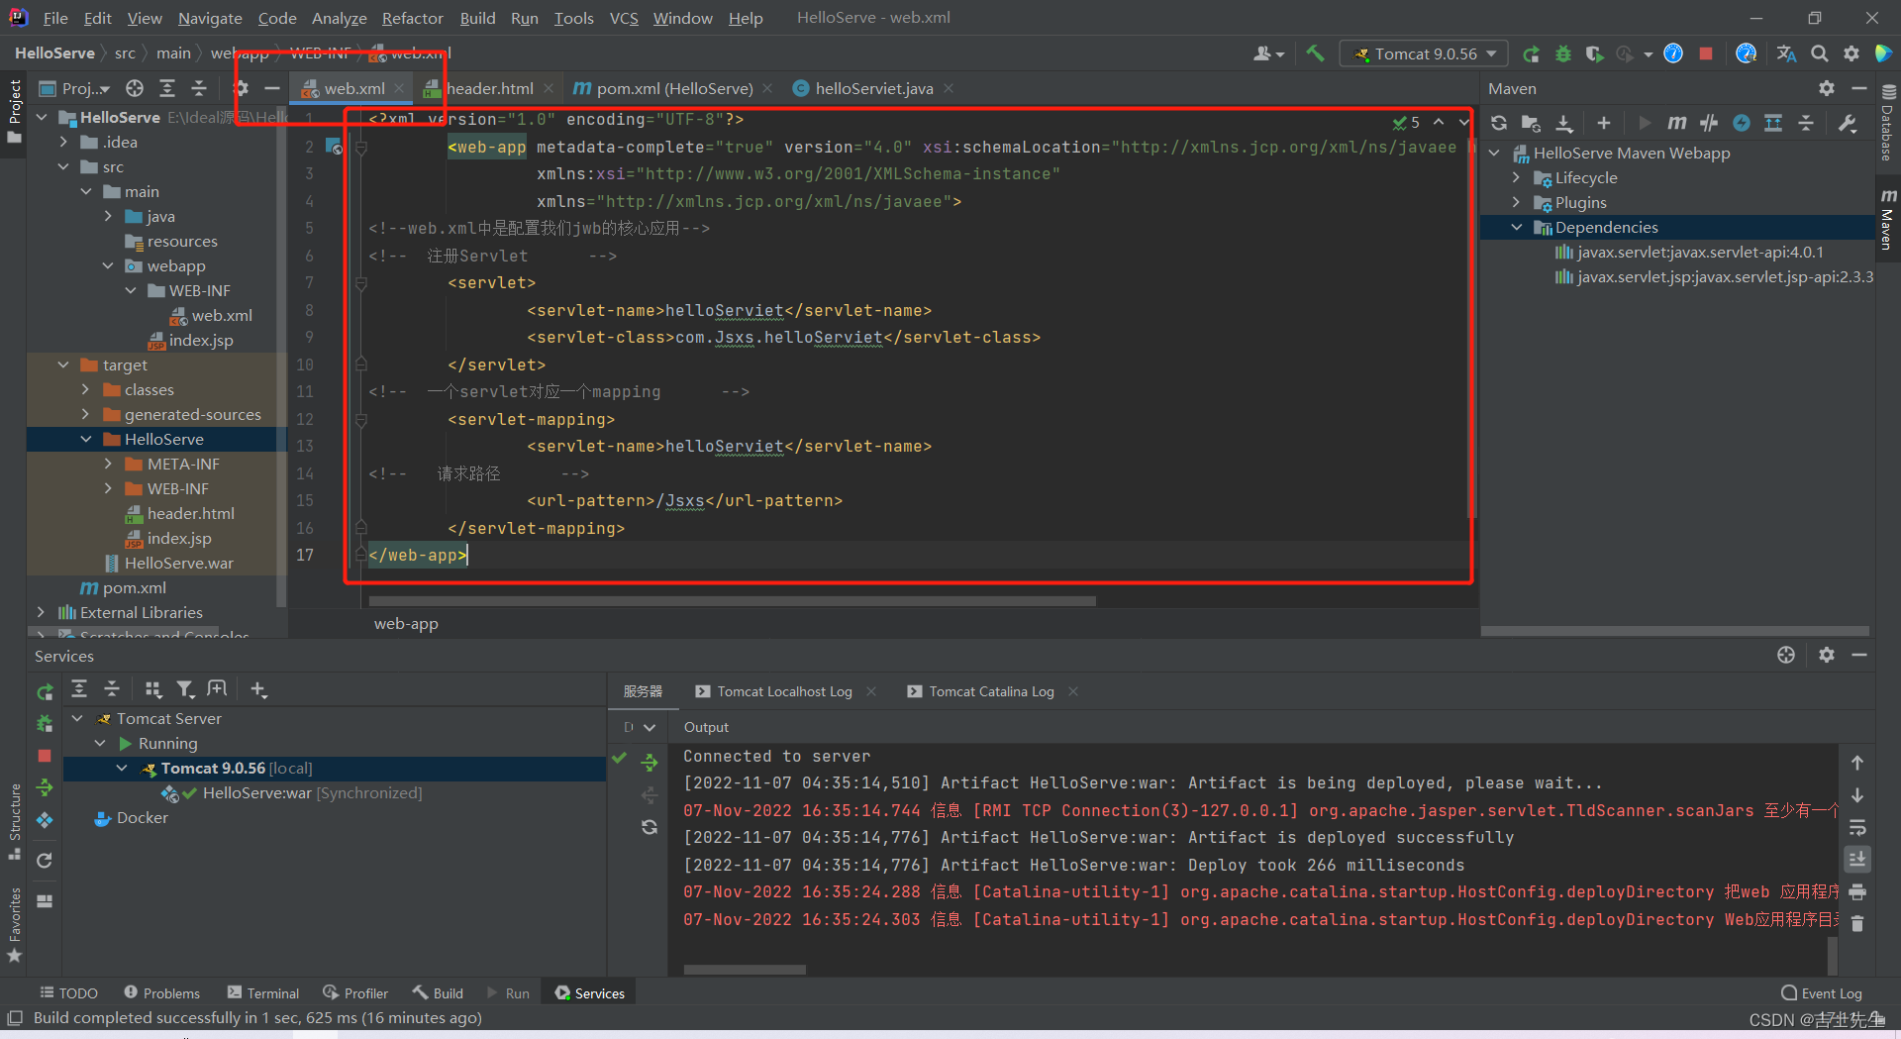Open the Event Log
Viewport: 1901px width, 1039px height.
[x=1822, y=992]
